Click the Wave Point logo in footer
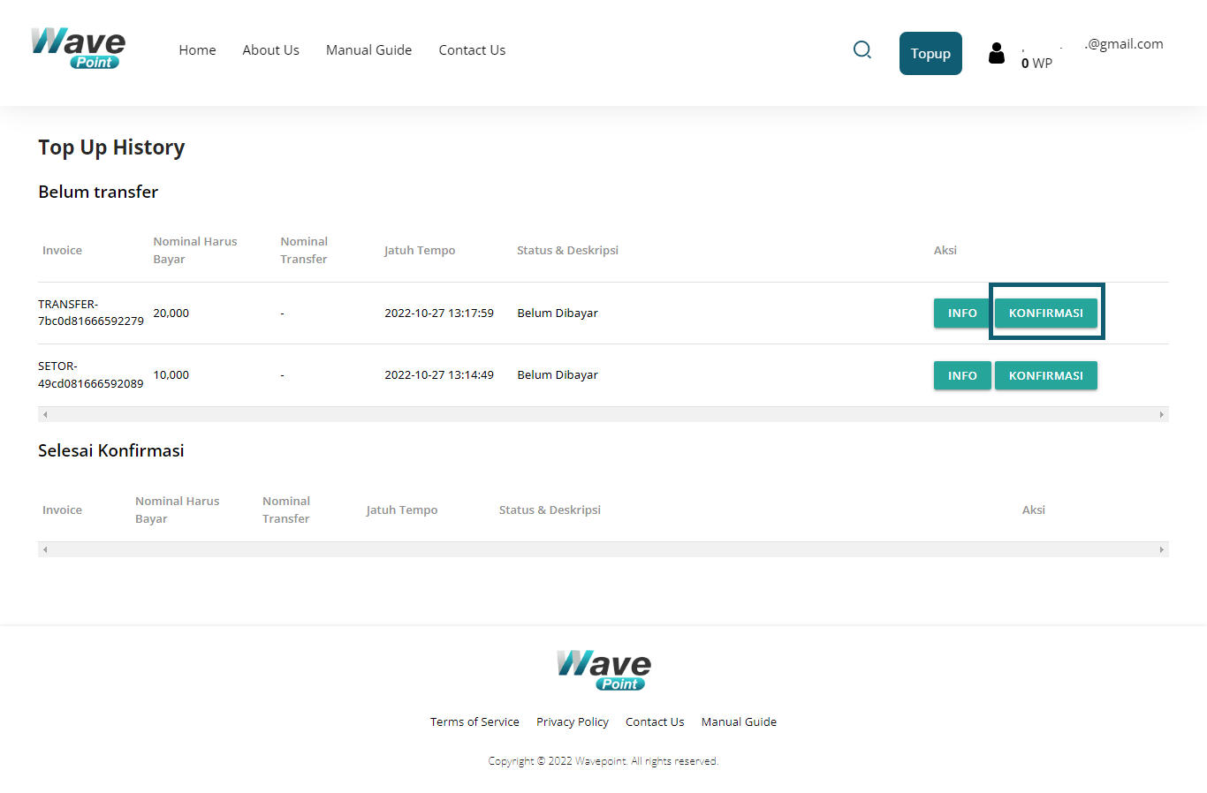Image resolution: width=1207 pixels, height=793 pixels. (x=603, y=670)
